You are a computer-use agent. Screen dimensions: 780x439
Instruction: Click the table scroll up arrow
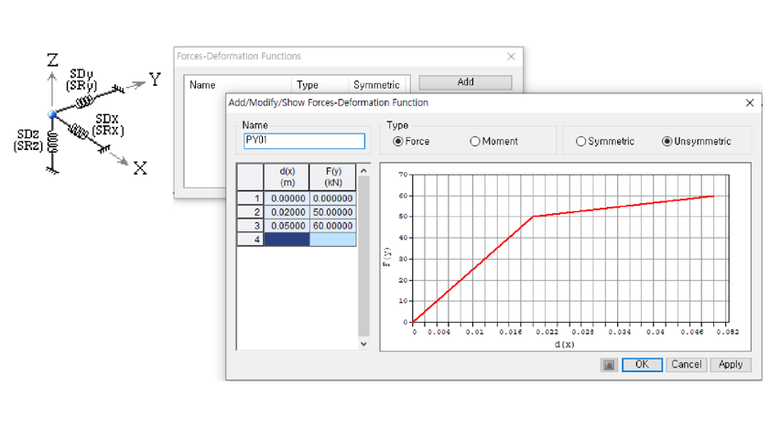click(x=363, y=171)
